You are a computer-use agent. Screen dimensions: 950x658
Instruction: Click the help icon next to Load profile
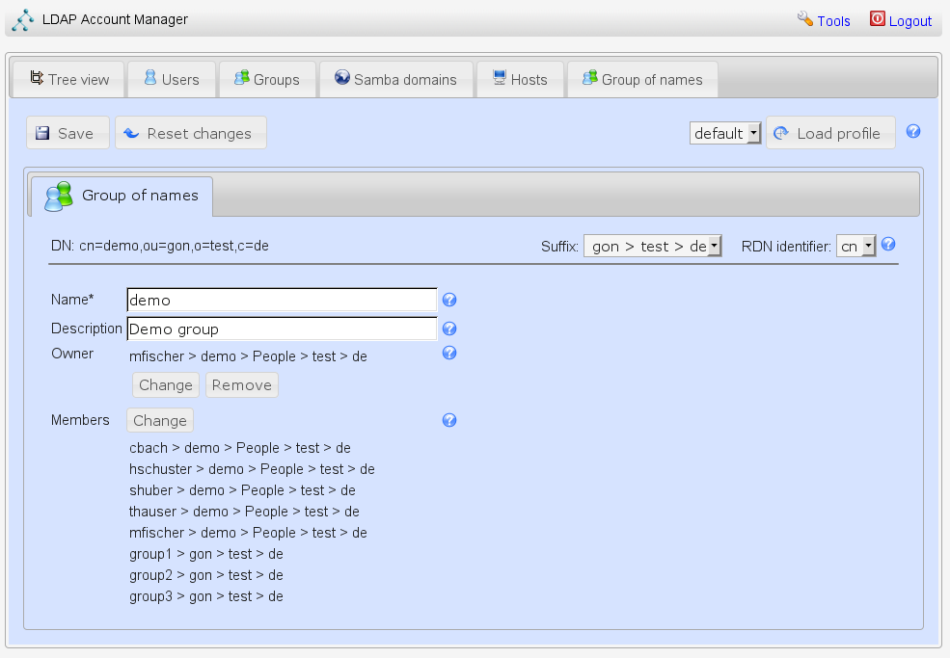[x=913, y=132]
